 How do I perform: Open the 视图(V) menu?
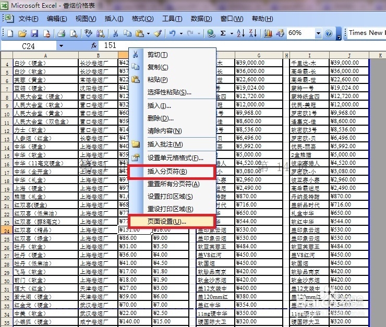point(86,19)
